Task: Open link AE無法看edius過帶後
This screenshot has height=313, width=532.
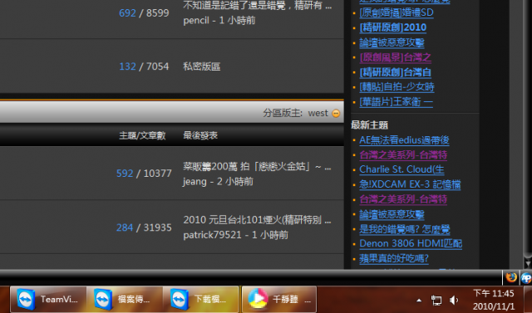Action: pyautogui.click(x=405, y=140)
